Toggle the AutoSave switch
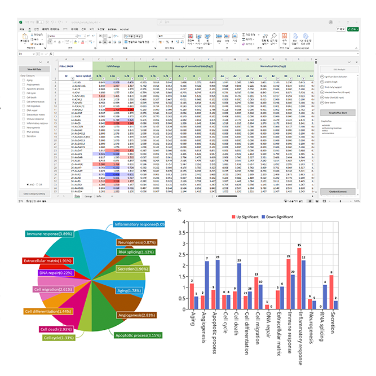The image size is (376, 376). [x=39, y=22]
